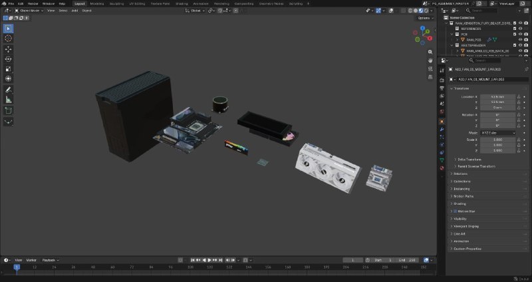This screenshot has height=282, width=532.
Task: Click the Location X value field
Action: [497, 96]
